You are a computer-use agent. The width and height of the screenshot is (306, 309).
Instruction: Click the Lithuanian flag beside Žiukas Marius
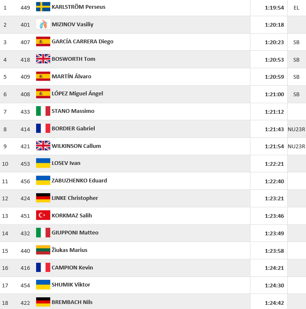pyautogui.click(x=43, y=250)
